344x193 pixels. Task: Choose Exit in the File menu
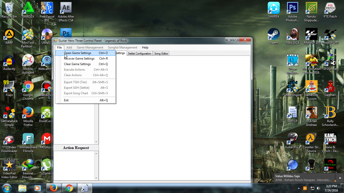tap(85, 100)
